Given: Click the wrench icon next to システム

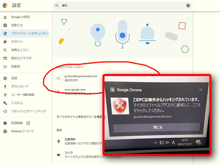Looking at the screenshot, I should [5, 103].
